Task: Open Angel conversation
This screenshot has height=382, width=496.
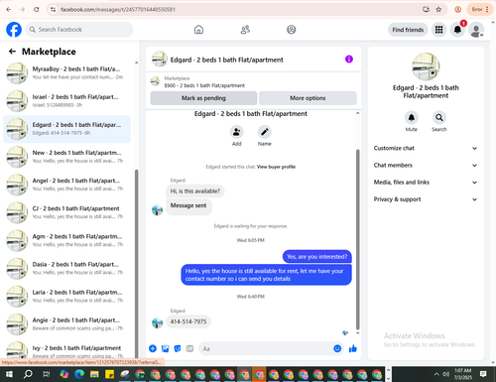Action: (x=66, y=185)
